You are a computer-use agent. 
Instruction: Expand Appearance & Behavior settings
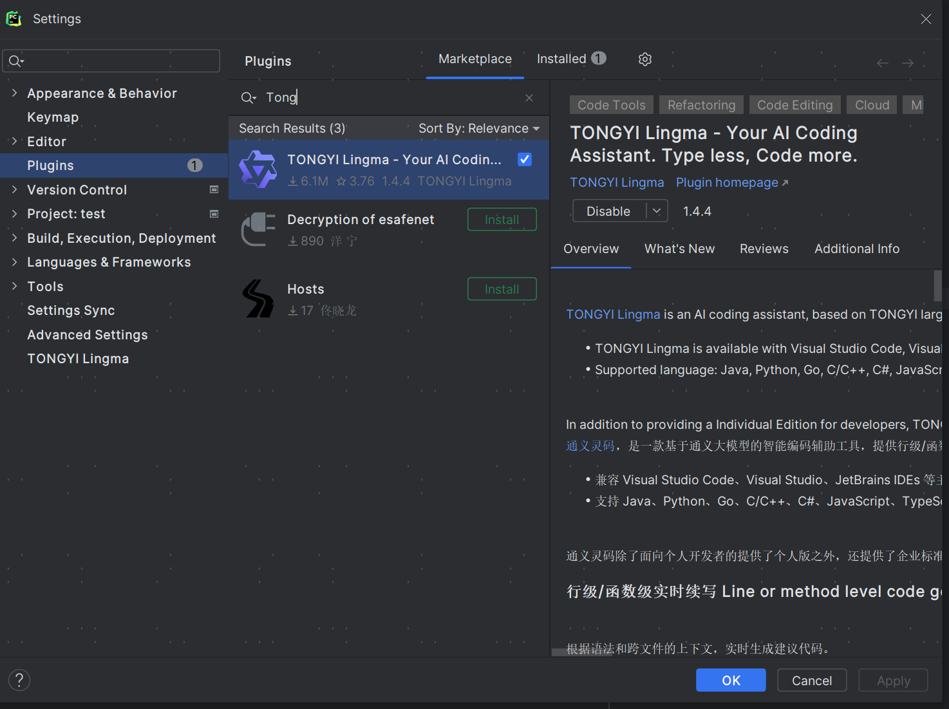(14, 93)
